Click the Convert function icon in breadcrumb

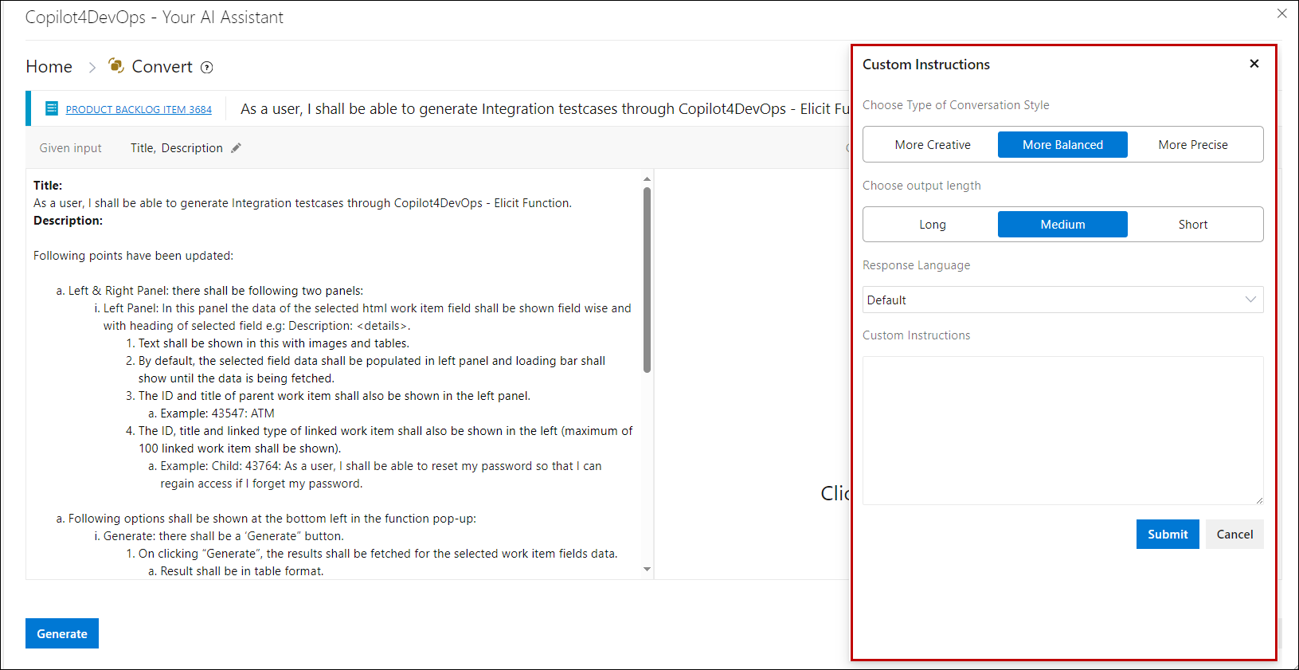click(116, 65)
